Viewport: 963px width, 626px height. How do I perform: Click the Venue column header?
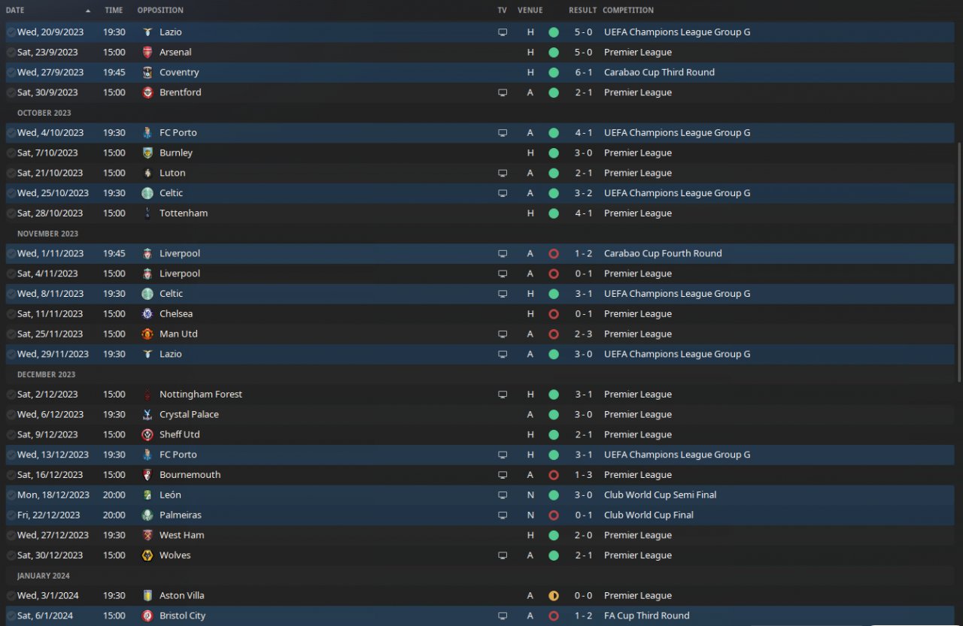(530, 11)
